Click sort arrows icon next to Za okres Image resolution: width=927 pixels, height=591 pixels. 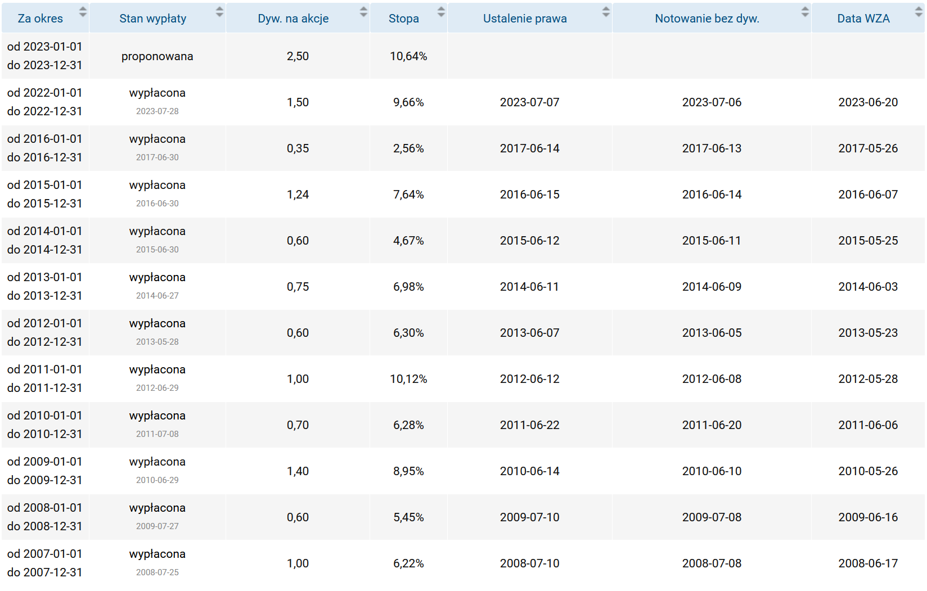coord(83,12)
